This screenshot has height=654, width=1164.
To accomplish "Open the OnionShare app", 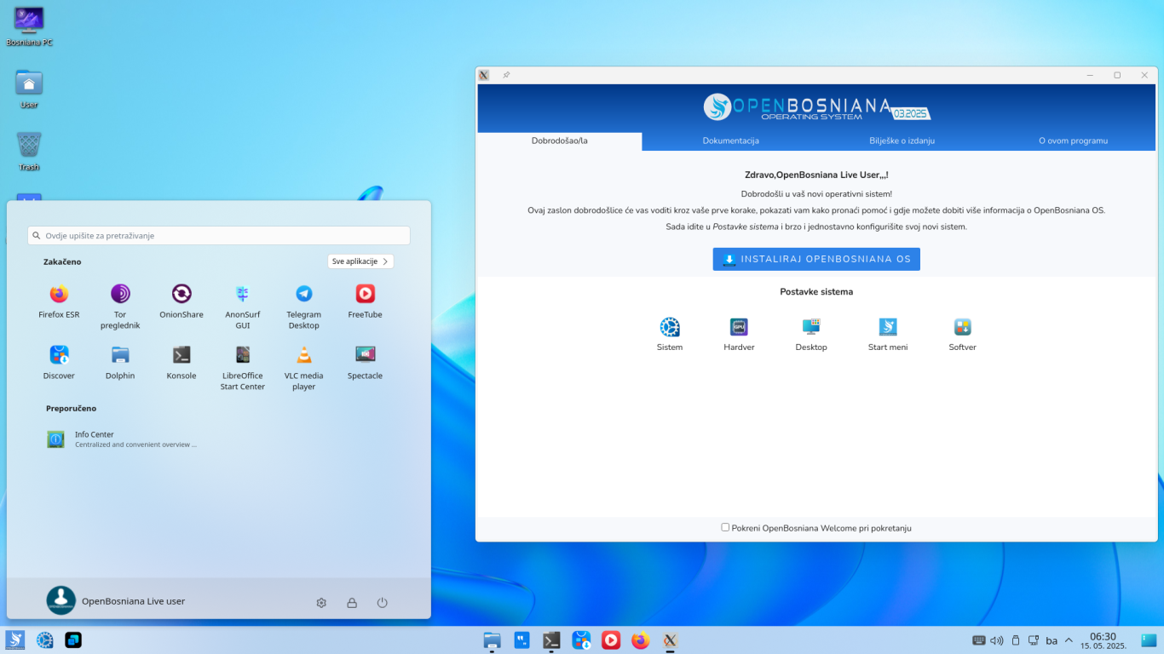I will (x=182, y=301).
